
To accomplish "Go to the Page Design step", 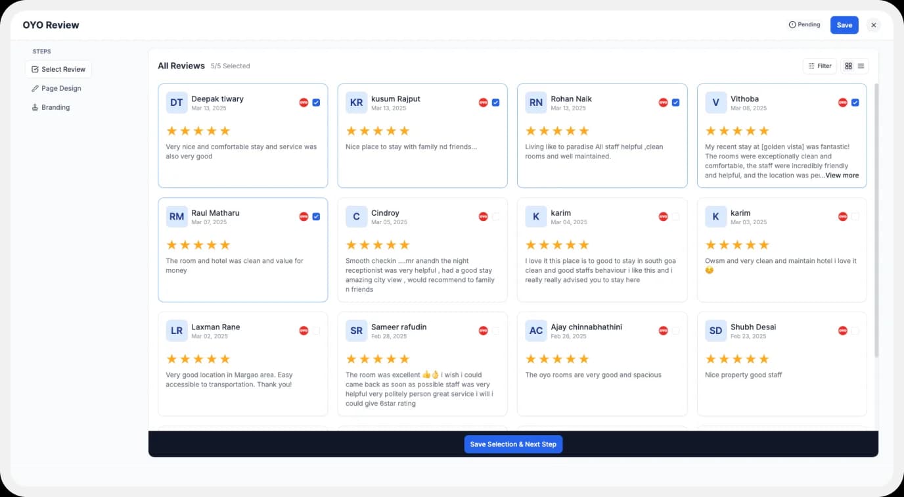I will (x=59, y=88).
